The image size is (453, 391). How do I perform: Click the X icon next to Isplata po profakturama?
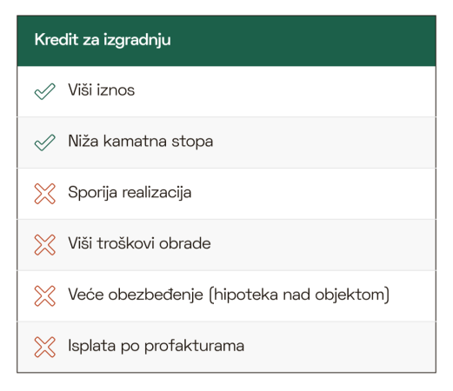(44, 347)
